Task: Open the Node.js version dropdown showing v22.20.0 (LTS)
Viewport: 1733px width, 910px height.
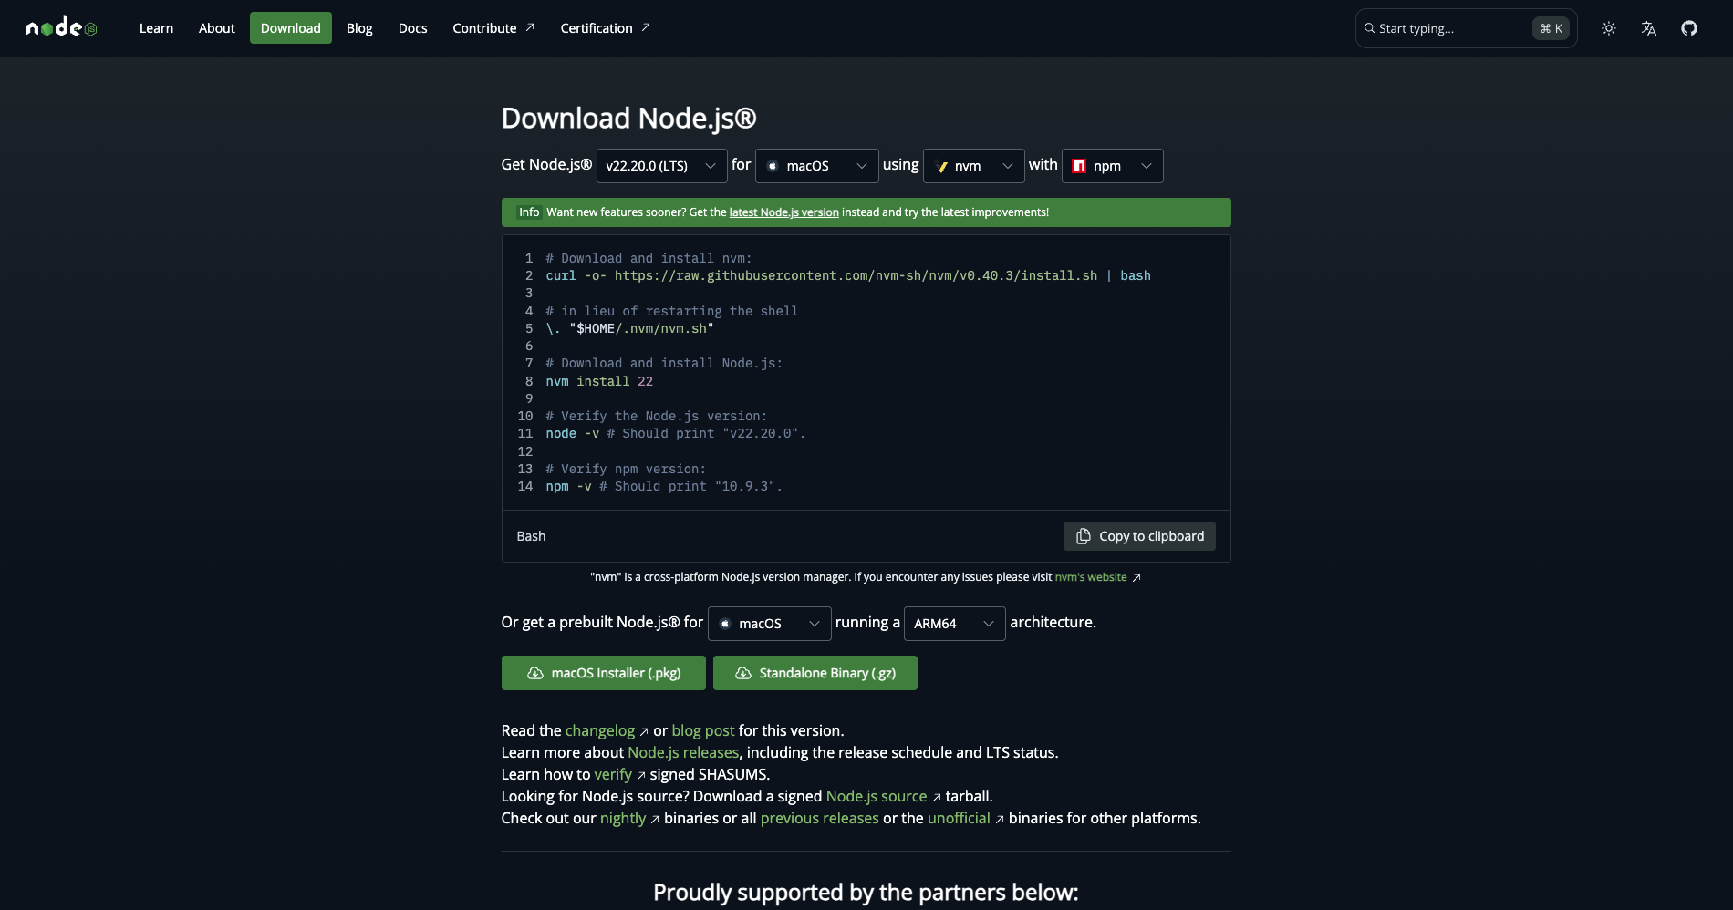Action: pos(661,166)
